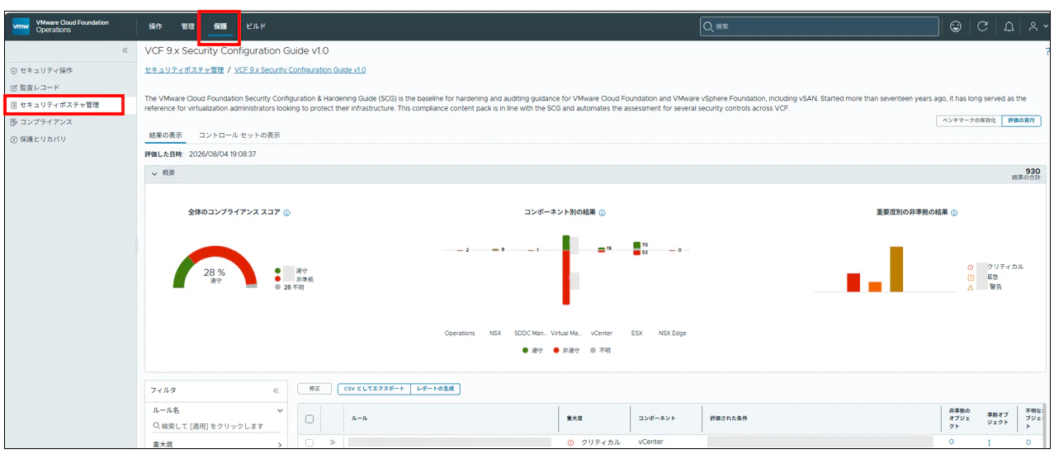Follow the セキュリティポスチャ管理 breadcrumb link
This screenshot has width=1054, height=454.
point(184,70)
